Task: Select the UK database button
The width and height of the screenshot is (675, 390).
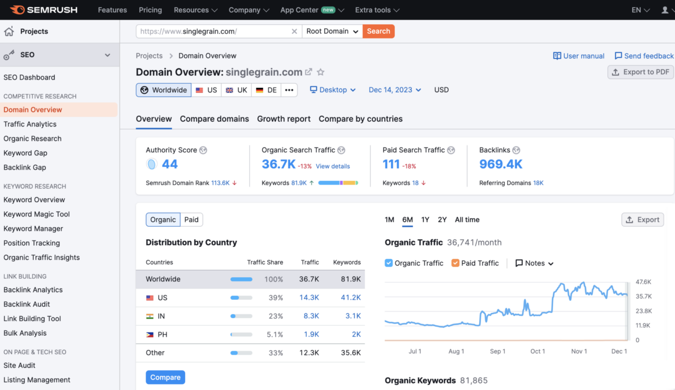Action: coord(236,90)
